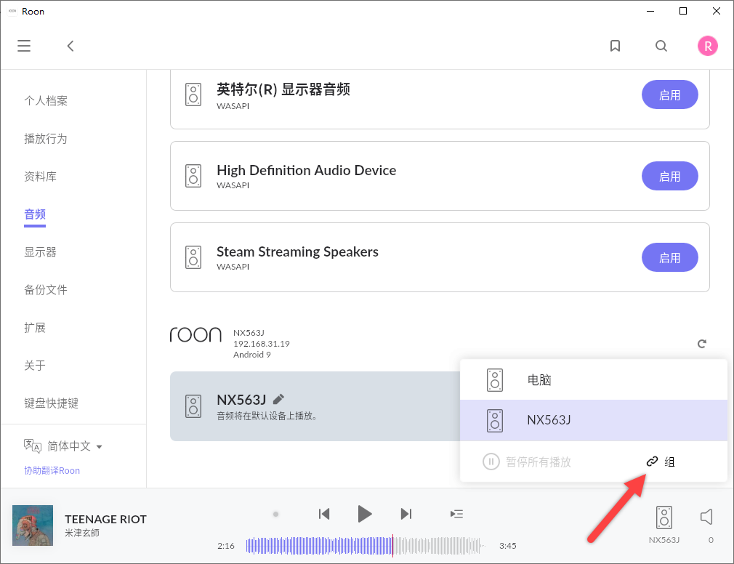The height and width of the screenshot is (564, 734).
Task: Click the volume value 0
Action: (711, 540)
